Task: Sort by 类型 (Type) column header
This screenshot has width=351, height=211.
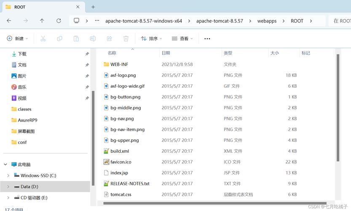Action: 228,53
